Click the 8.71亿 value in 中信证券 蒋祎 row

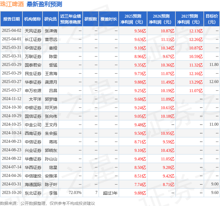tap(140, 142)
